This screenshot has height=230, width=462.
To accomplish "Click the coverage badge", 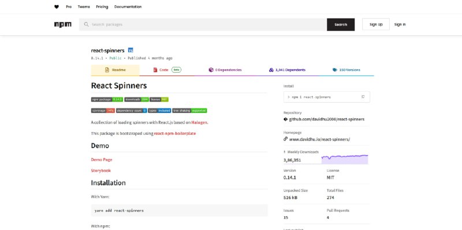I will (x=103, y=111).
